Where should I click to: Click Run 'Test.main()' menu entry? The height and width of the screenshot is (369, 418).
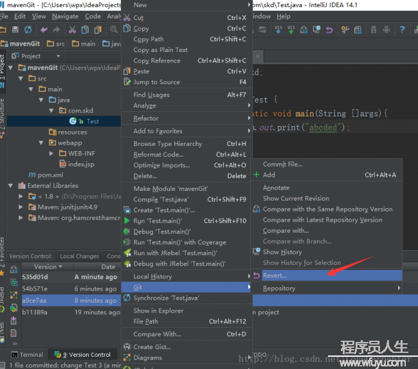187,221
